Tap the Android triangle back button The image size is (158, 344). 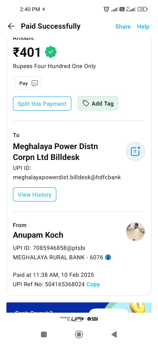114,334
